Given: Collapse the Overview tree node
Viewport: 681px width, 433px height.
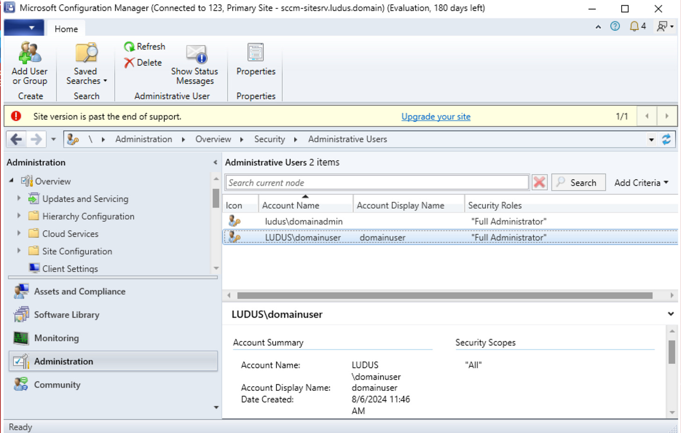Looking at the screenshot, I should [x=11, y=181].
